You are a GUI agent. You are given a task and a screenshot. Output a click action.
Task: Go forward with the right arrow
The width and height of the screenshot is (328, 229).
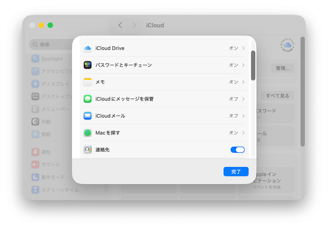coord(134,25)
